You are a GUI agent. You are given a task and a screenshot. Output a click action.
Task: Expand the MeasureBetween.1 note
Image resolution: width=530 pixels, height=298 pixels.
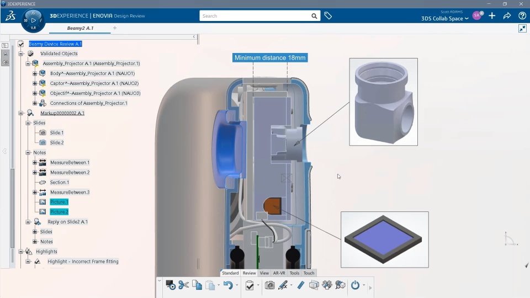[x=35, y=162]
